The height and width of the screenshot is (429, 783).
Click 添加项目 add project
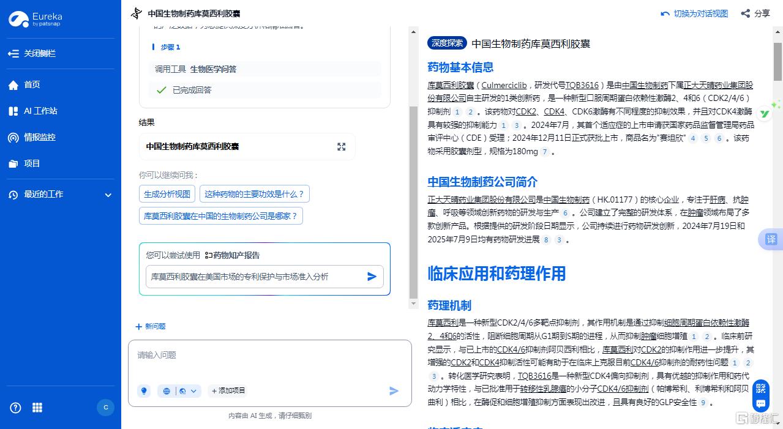pos(228,390)
